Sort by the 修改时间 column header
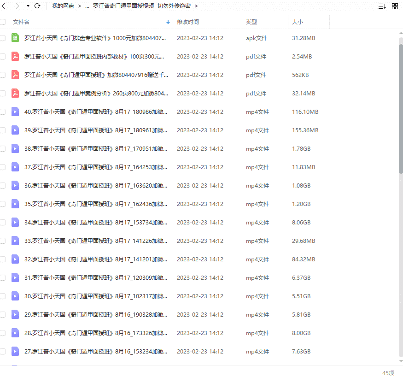The image size is (403, 377). tap(188, 22)
